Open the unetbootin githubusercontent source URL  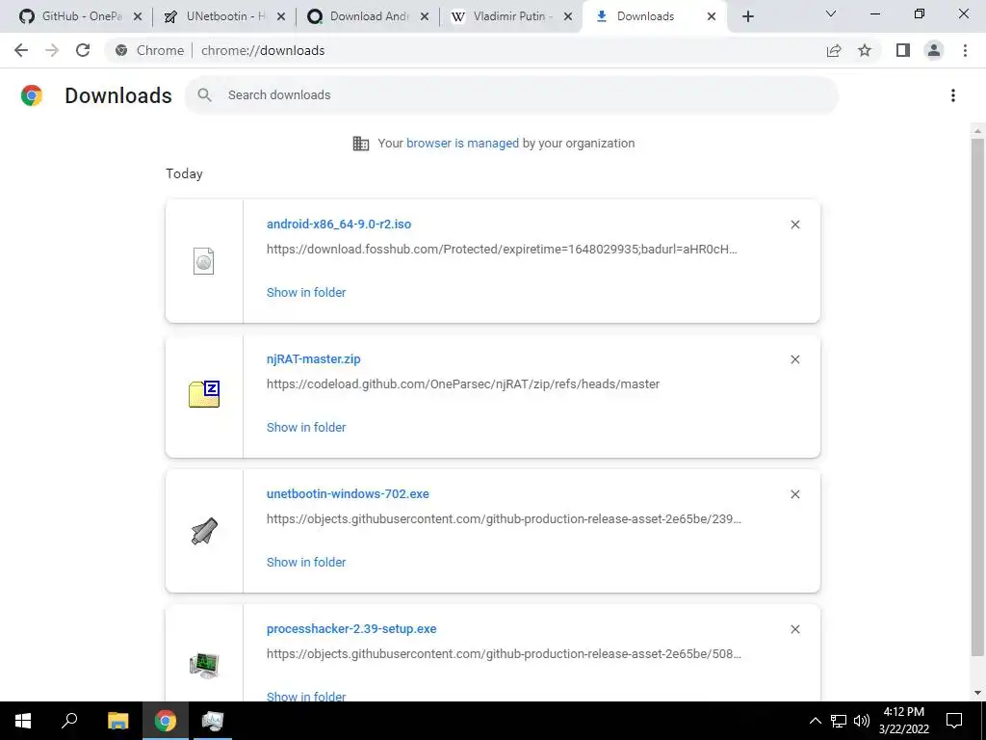504,518
